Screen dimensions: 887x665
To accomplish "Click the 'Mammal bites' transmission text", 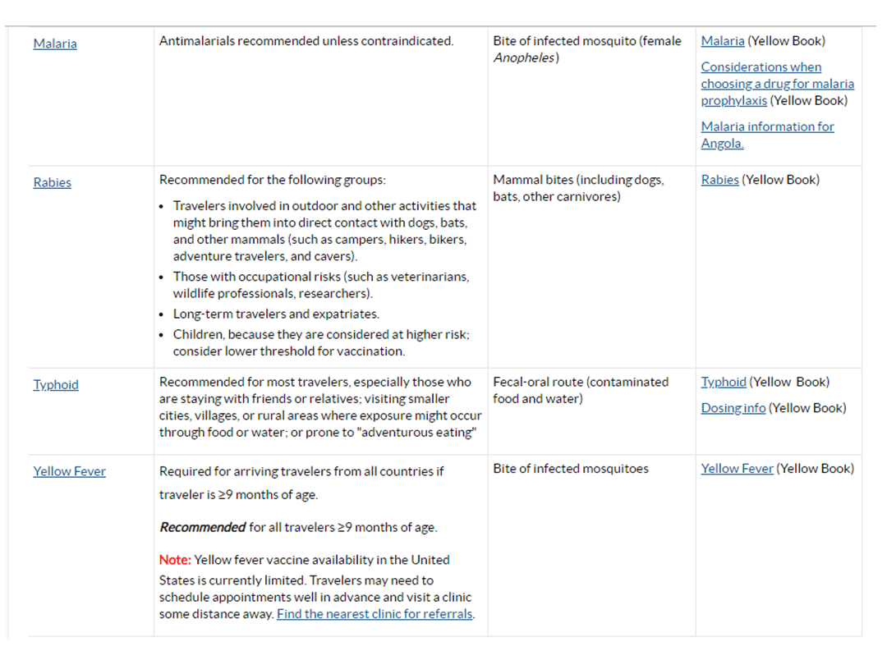I will 578,180.
